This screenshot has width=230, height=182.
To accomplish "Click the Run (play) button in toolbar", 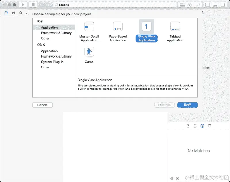I will point(23,5).
